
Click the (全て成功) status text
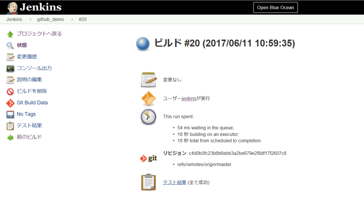[198, 183]
